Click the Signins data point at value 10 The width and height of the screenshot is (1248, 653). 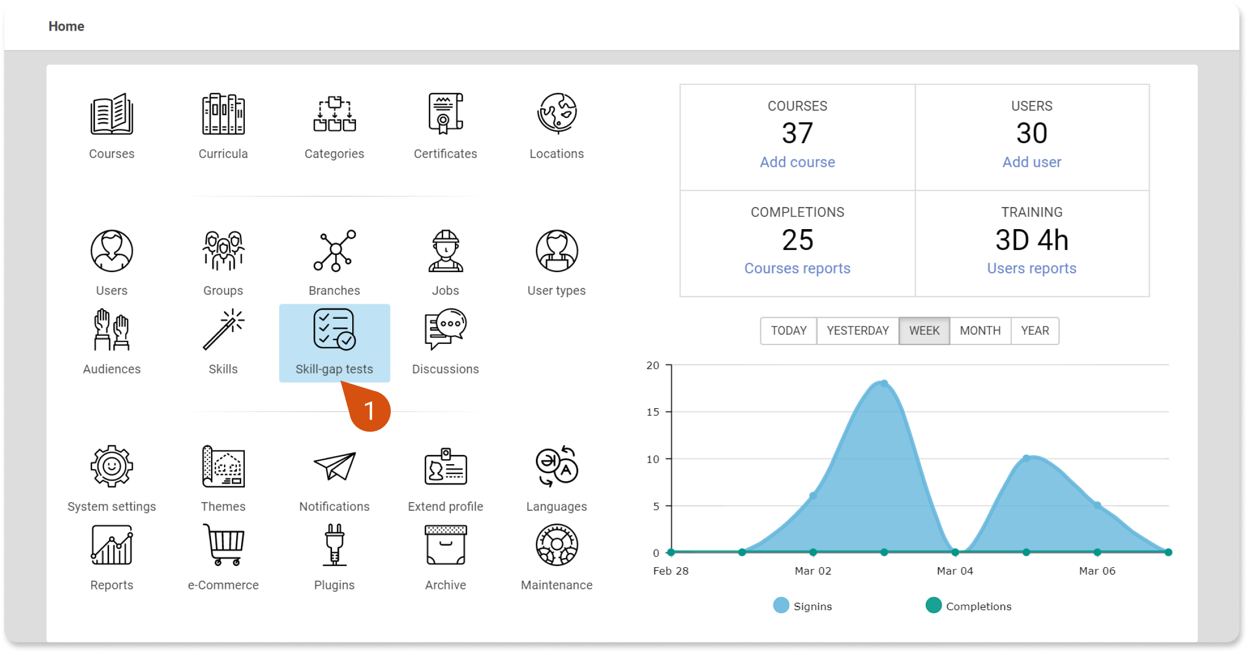[1026, 458]
